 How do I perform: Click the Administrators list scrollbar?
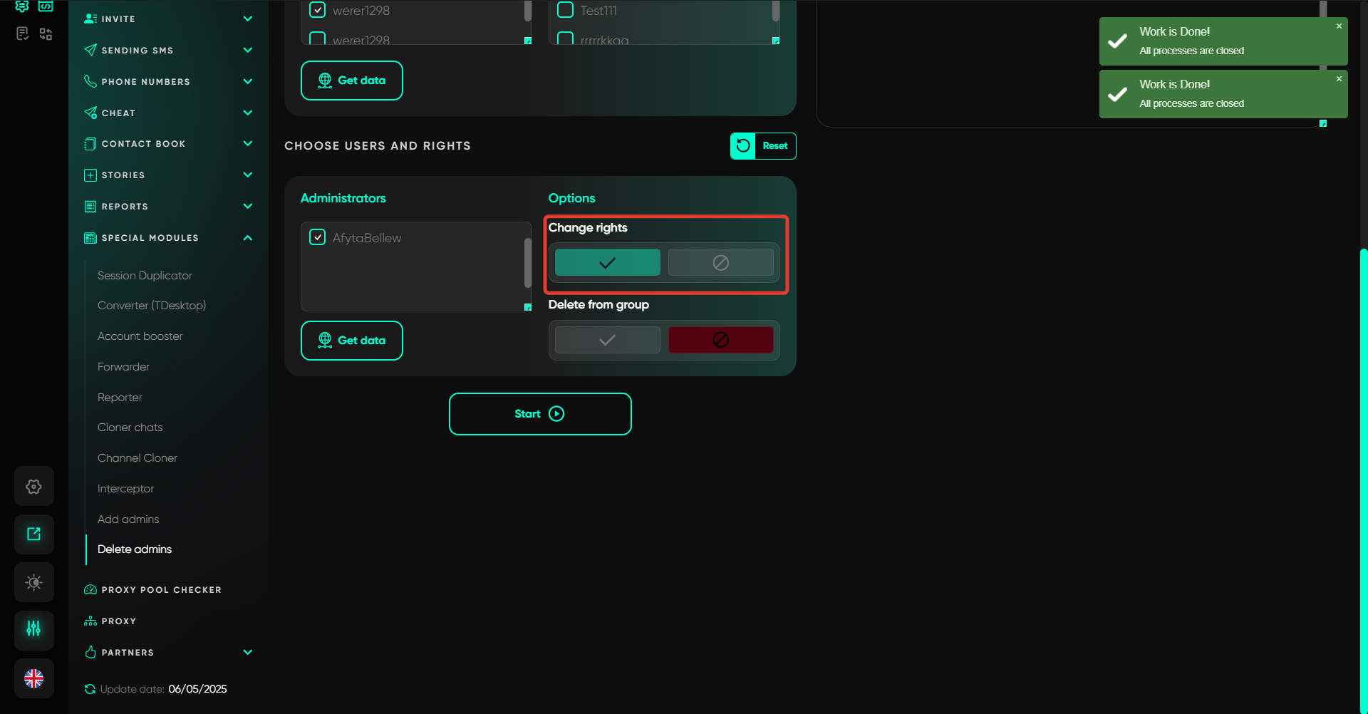click(x=528, y=262)
